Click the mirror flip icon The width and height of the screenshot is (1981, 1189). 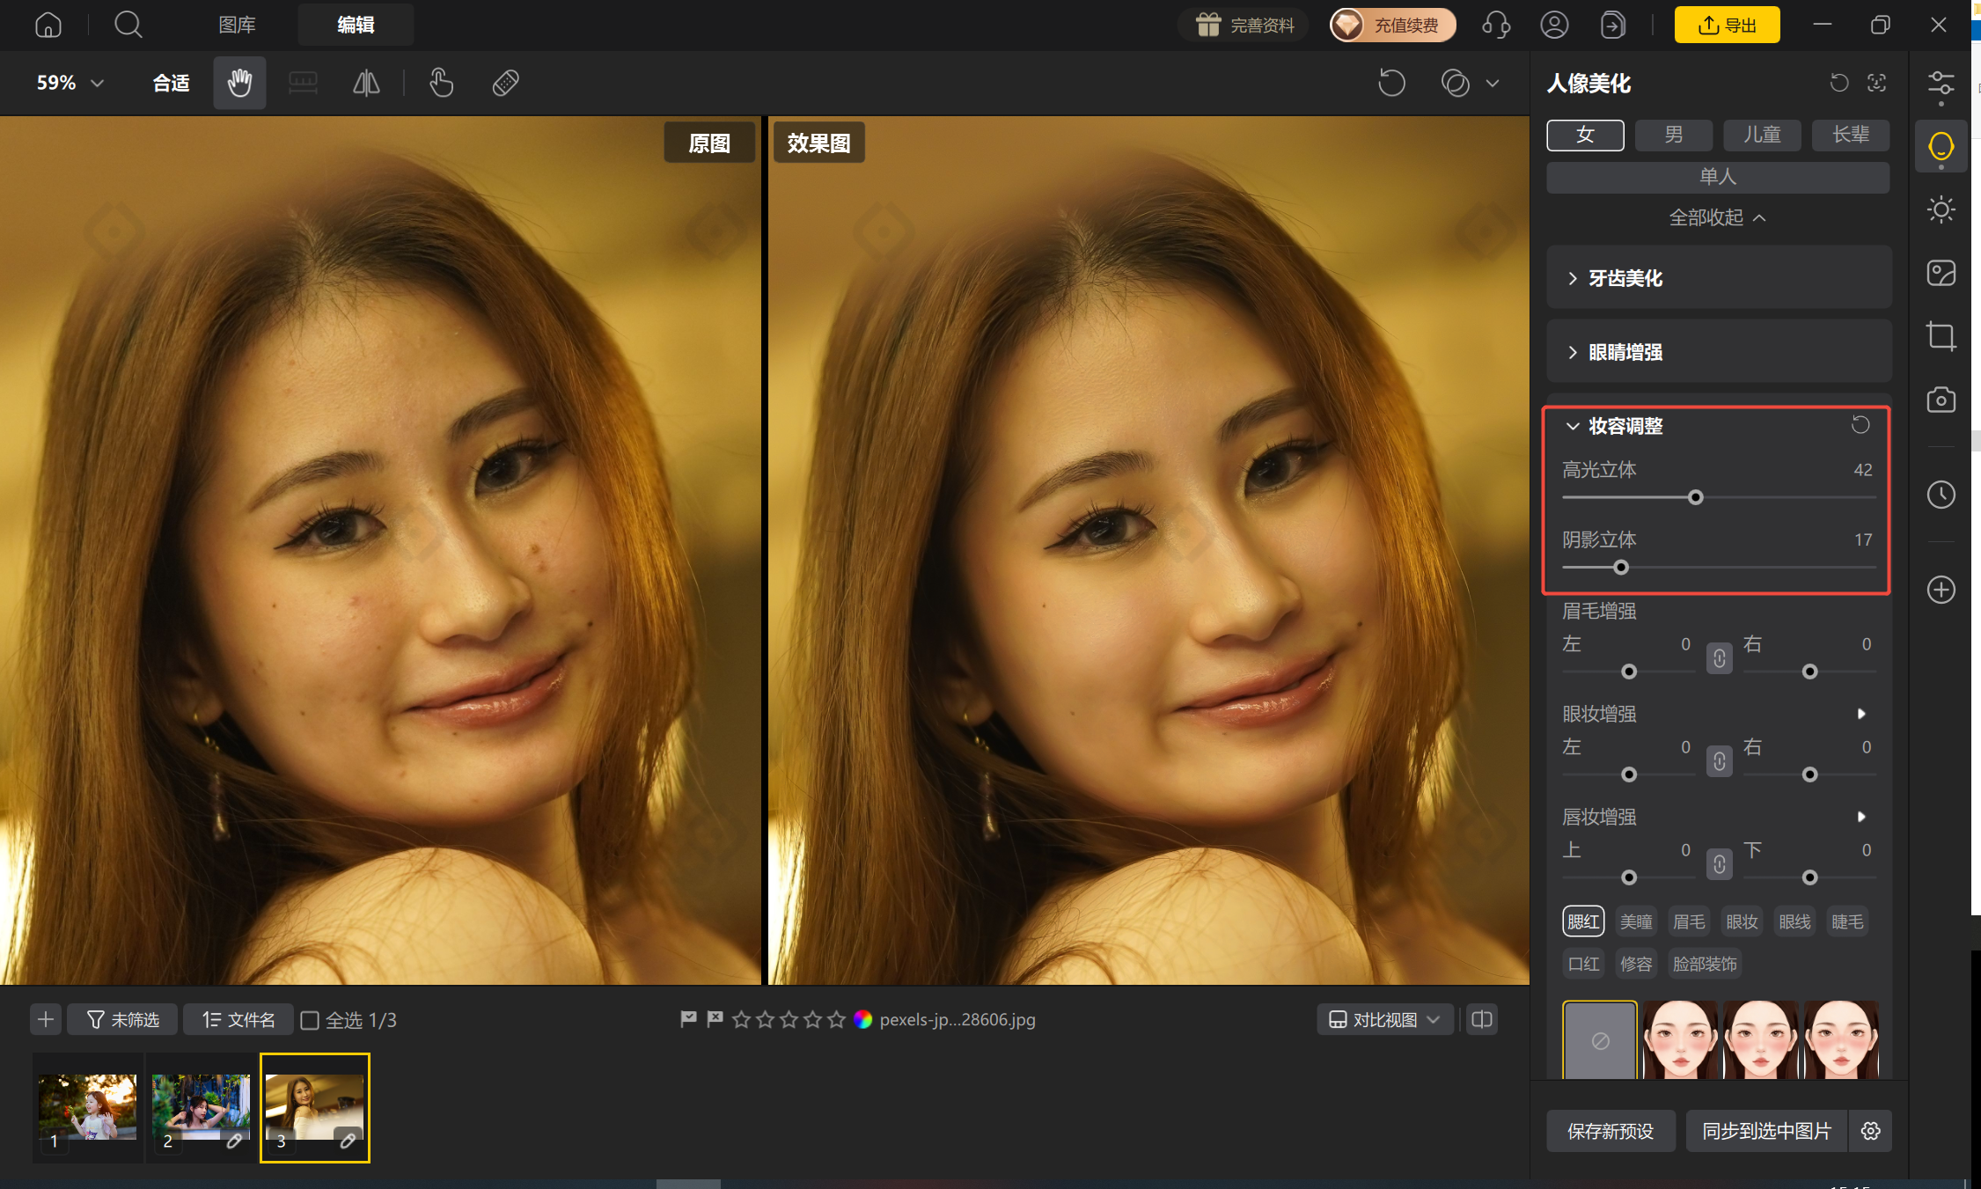(366, 83)
